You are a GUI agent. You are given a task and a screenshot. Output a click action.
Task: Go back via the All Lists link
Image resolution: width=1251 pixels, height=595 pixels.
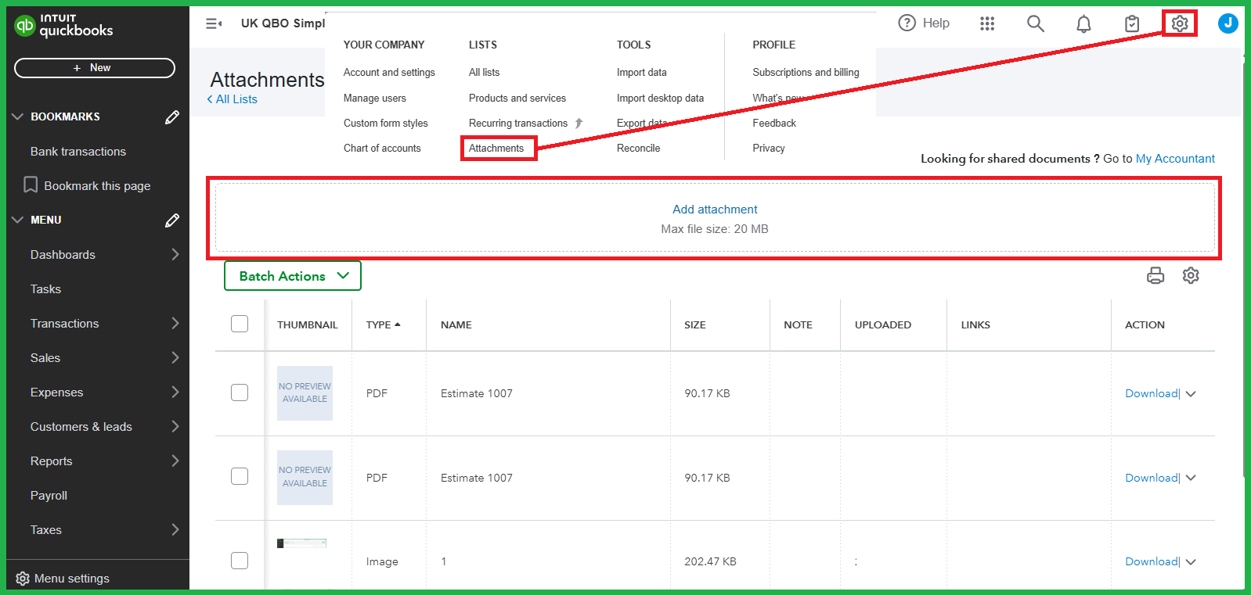[232, 99]
